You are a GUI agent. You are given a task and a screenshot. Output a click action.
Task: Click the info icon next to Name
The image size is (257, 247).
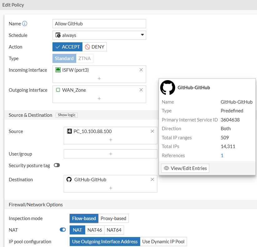(25, 23)
